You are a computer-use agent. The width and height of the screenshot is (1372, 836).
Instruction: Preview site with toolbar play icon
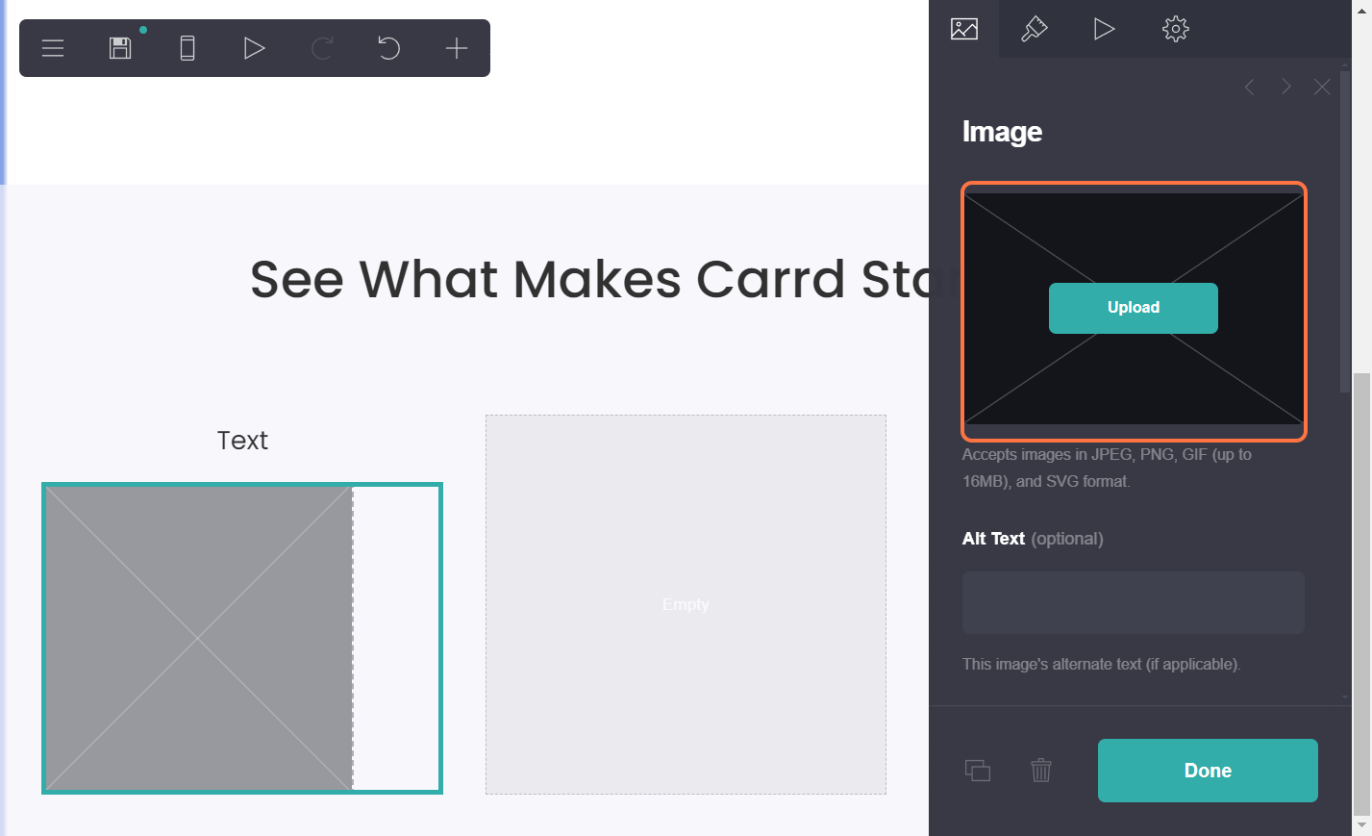click(254, 48)
